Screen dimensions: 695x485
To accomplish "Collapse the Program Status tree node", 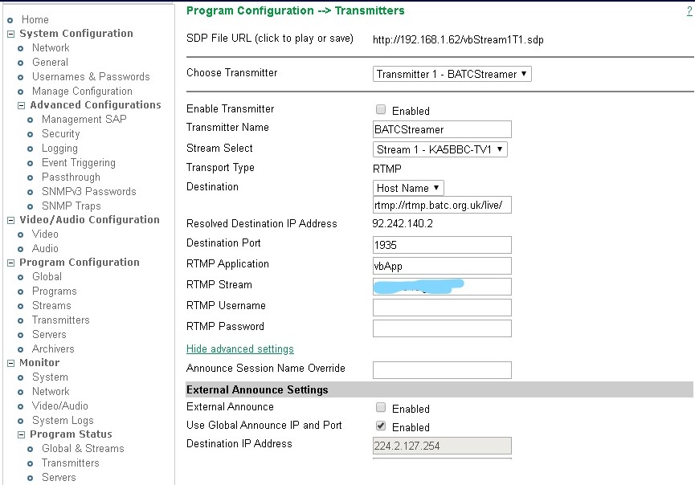I will click(x=22, y=434).
